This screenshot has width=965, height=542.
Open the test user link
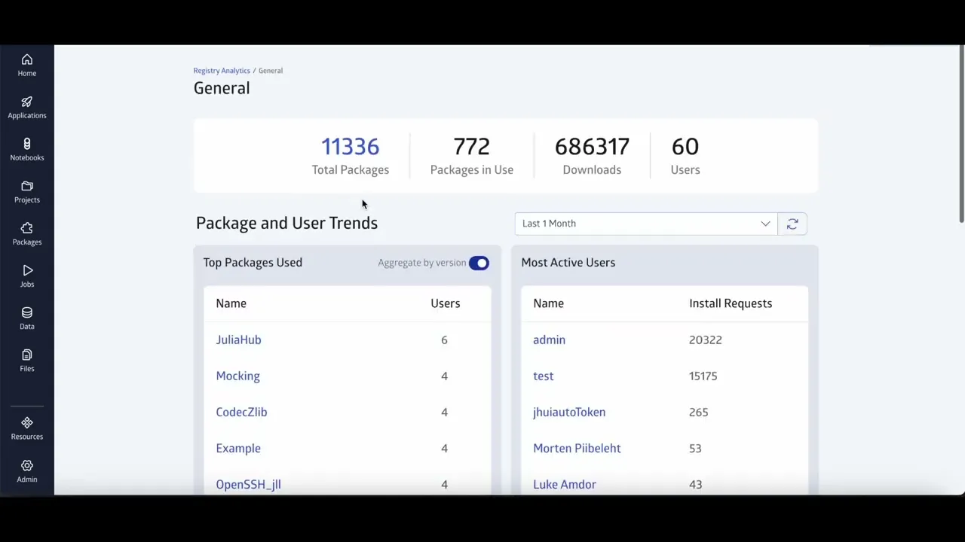click(x=543, y=376)
